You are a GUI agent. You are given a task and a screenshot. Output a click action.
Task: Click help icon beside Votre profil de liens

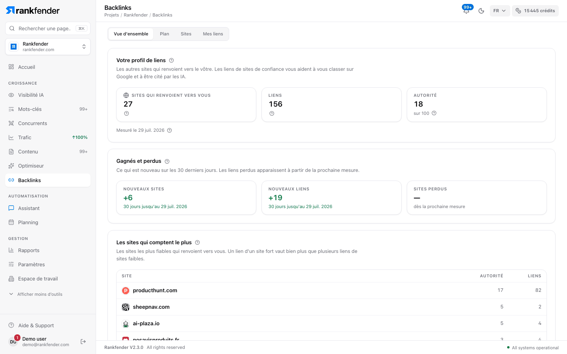point(171,61)
